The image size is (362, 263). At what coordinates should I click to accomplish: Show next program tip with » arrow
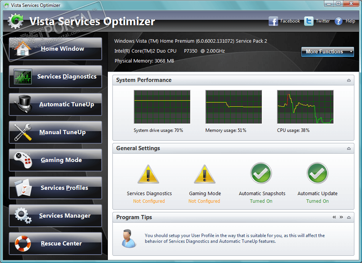pos(341,217)
